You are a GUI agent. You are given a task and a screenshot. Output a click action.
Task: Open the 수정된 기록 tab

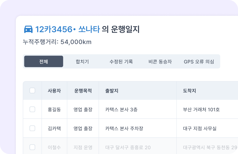point(121,62)
